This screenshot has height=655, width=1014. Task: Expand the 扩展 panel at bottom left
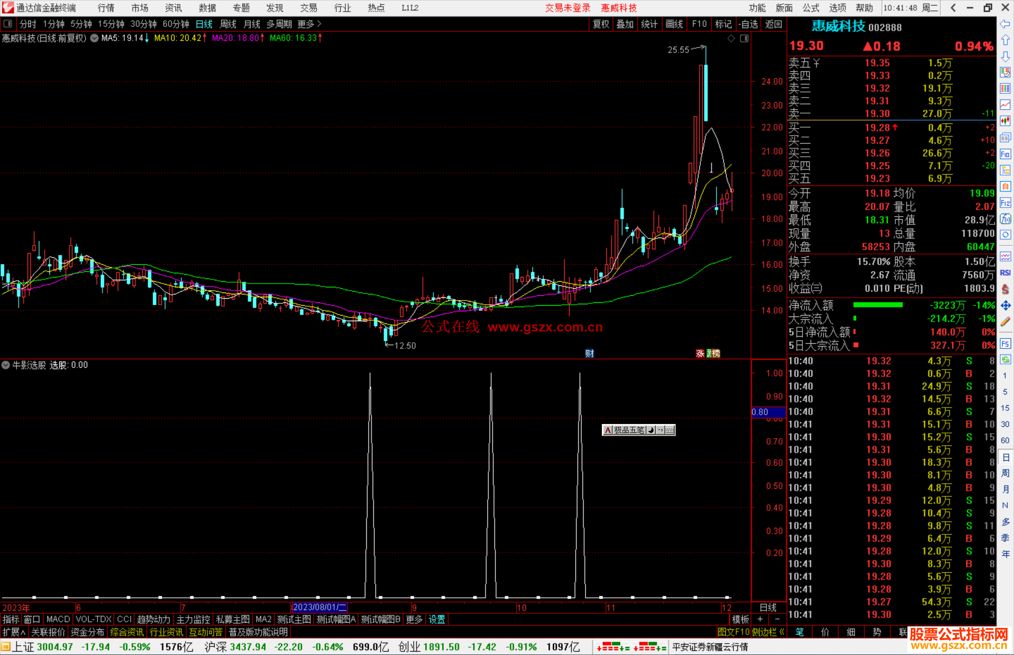[x=14, y=632]
